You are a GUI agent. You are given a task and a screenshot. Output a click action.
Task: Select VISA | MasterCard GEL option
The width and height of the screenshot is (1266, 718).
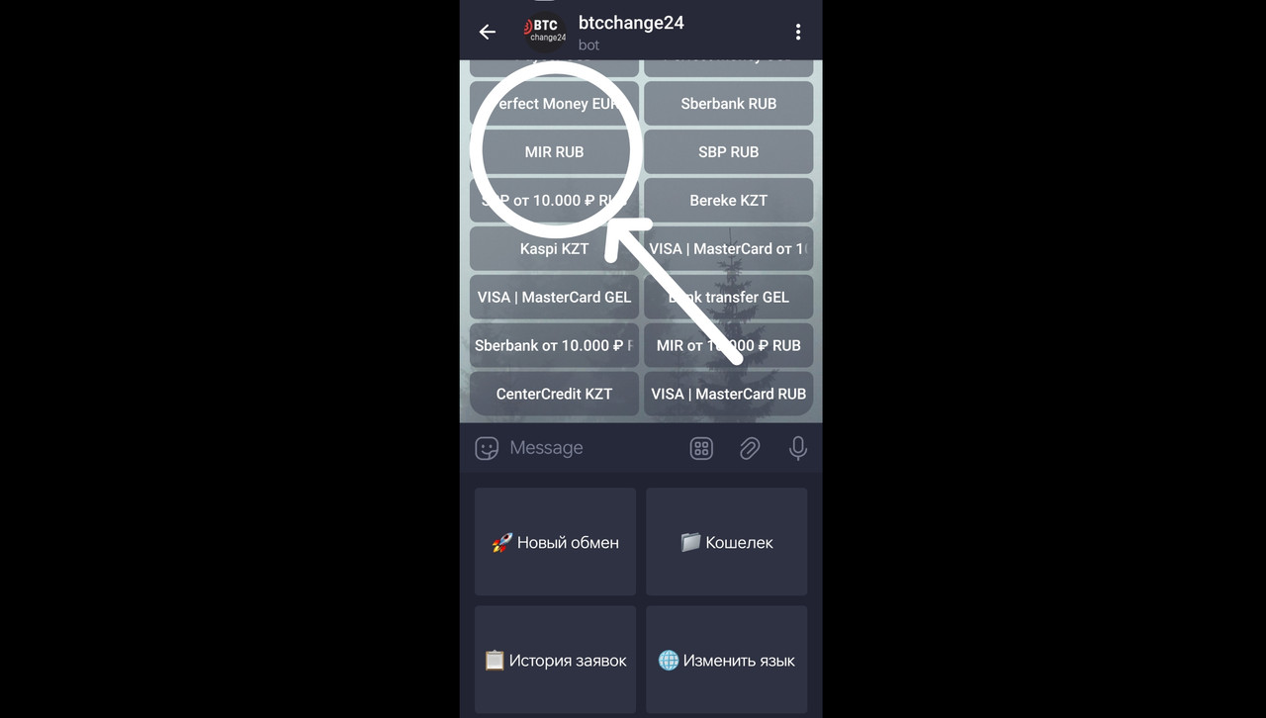[554, 297]
